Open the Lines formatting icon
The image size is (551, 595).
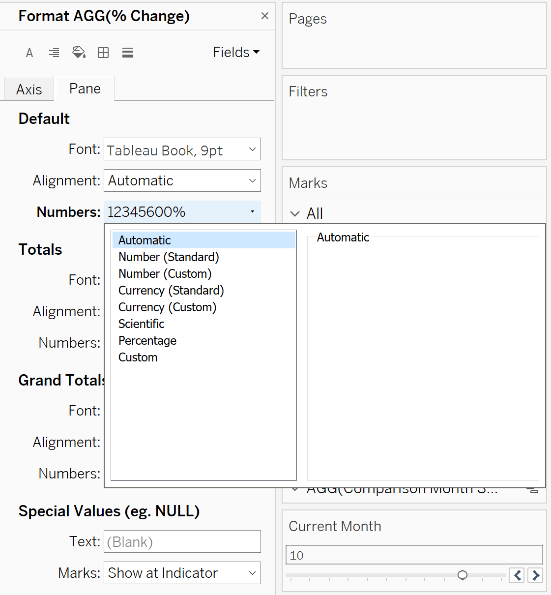128,53
